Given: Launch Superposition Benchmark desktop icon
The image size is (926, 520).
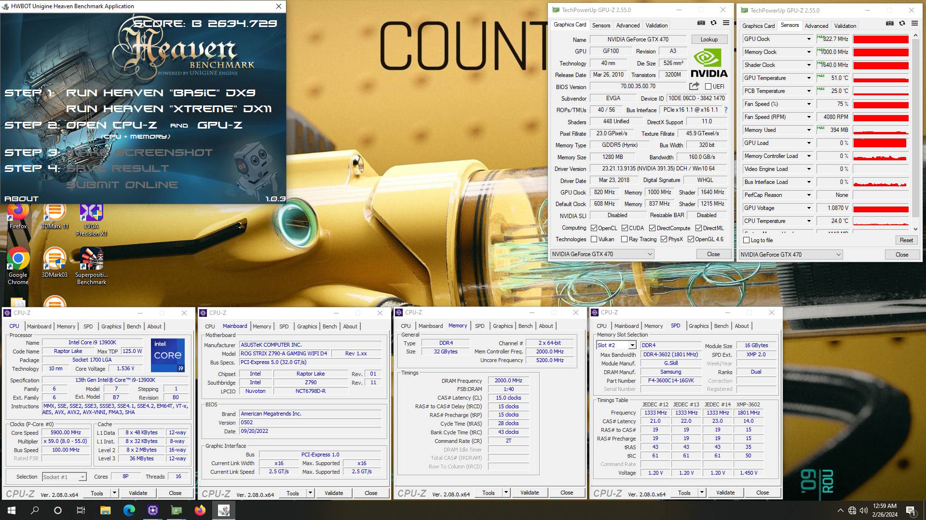Looking at the screenshot, I should 91,266.
